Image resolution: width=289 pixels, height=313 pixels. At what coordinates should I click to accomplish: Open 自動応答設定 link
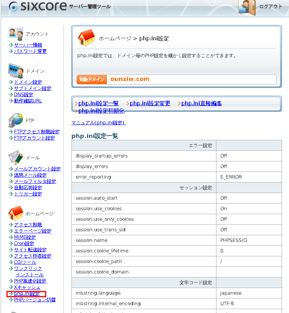(28, 188)
